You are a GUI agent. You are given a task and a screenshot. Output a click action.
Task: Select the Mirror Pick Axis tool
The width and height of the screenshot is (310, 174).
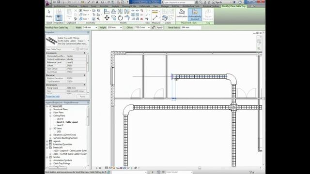120,12
